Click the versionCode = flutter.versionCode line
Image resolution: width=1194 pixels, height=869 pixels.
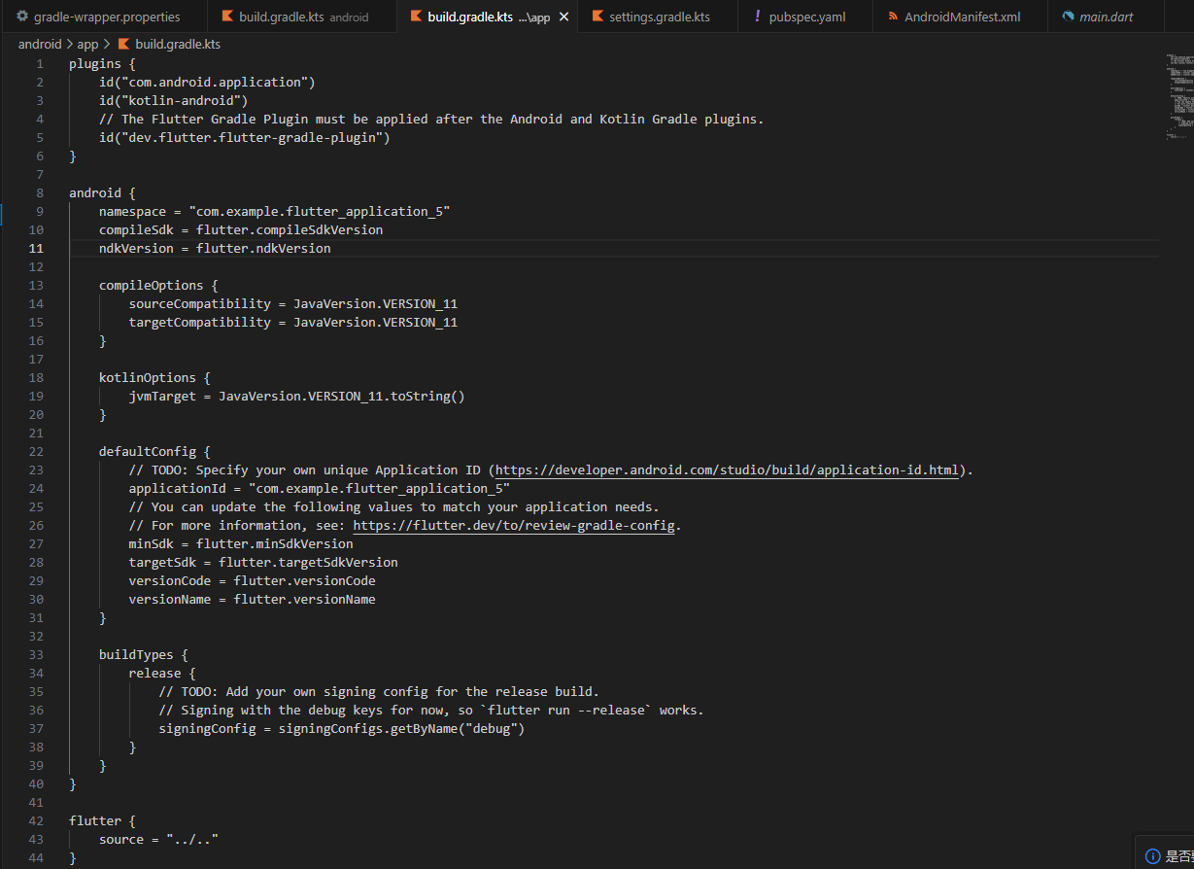tap(253, 581)
